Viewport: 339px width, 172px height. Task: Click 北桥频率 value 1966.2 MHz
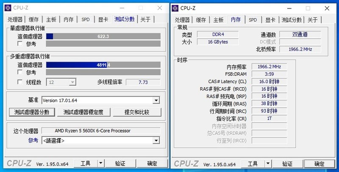(x=300, y=49)
